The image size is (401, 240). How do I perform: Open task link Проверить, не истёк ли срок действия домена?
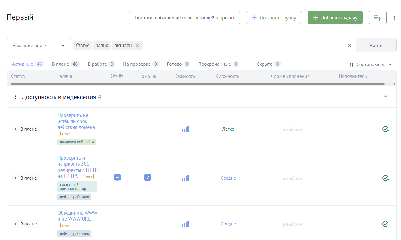coord(76,121)
